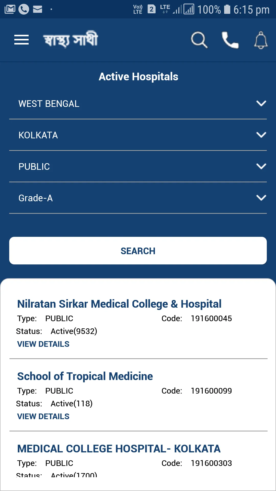Open the hamburger navigation menu
The width and height of the screenshot is (276, 491).
(21, 40)
